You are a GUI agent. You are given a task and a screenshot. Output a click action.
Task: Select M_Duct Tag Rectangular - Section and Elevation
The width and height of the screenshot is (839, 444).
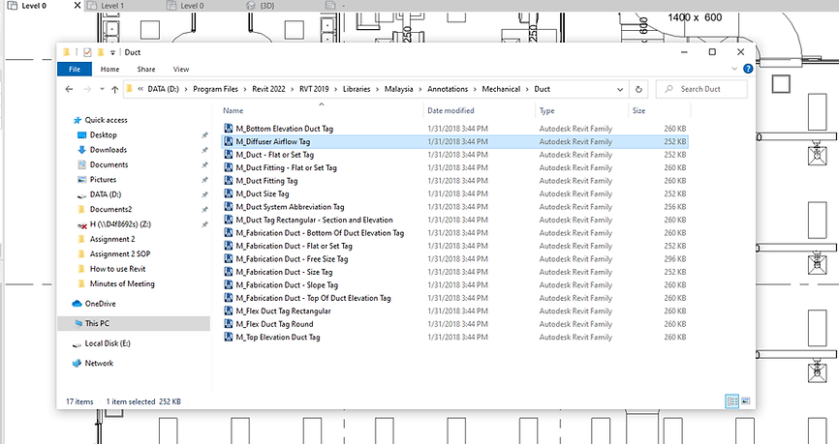click(x=314, y=220)
